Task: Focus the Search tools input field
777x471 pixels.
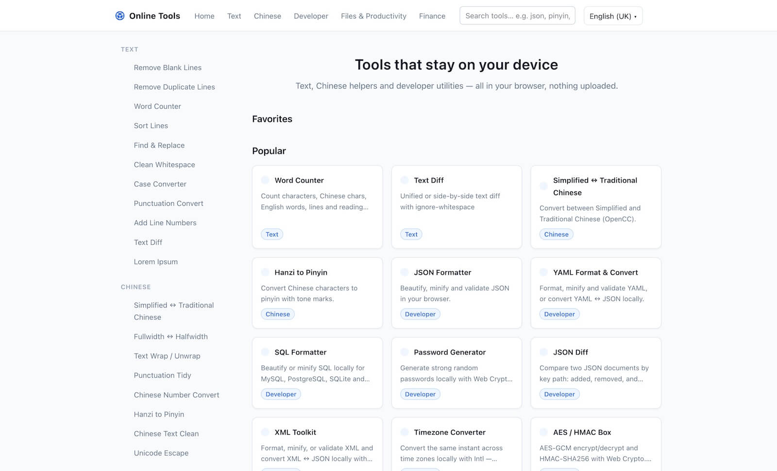Action: [x=517, y=16]
